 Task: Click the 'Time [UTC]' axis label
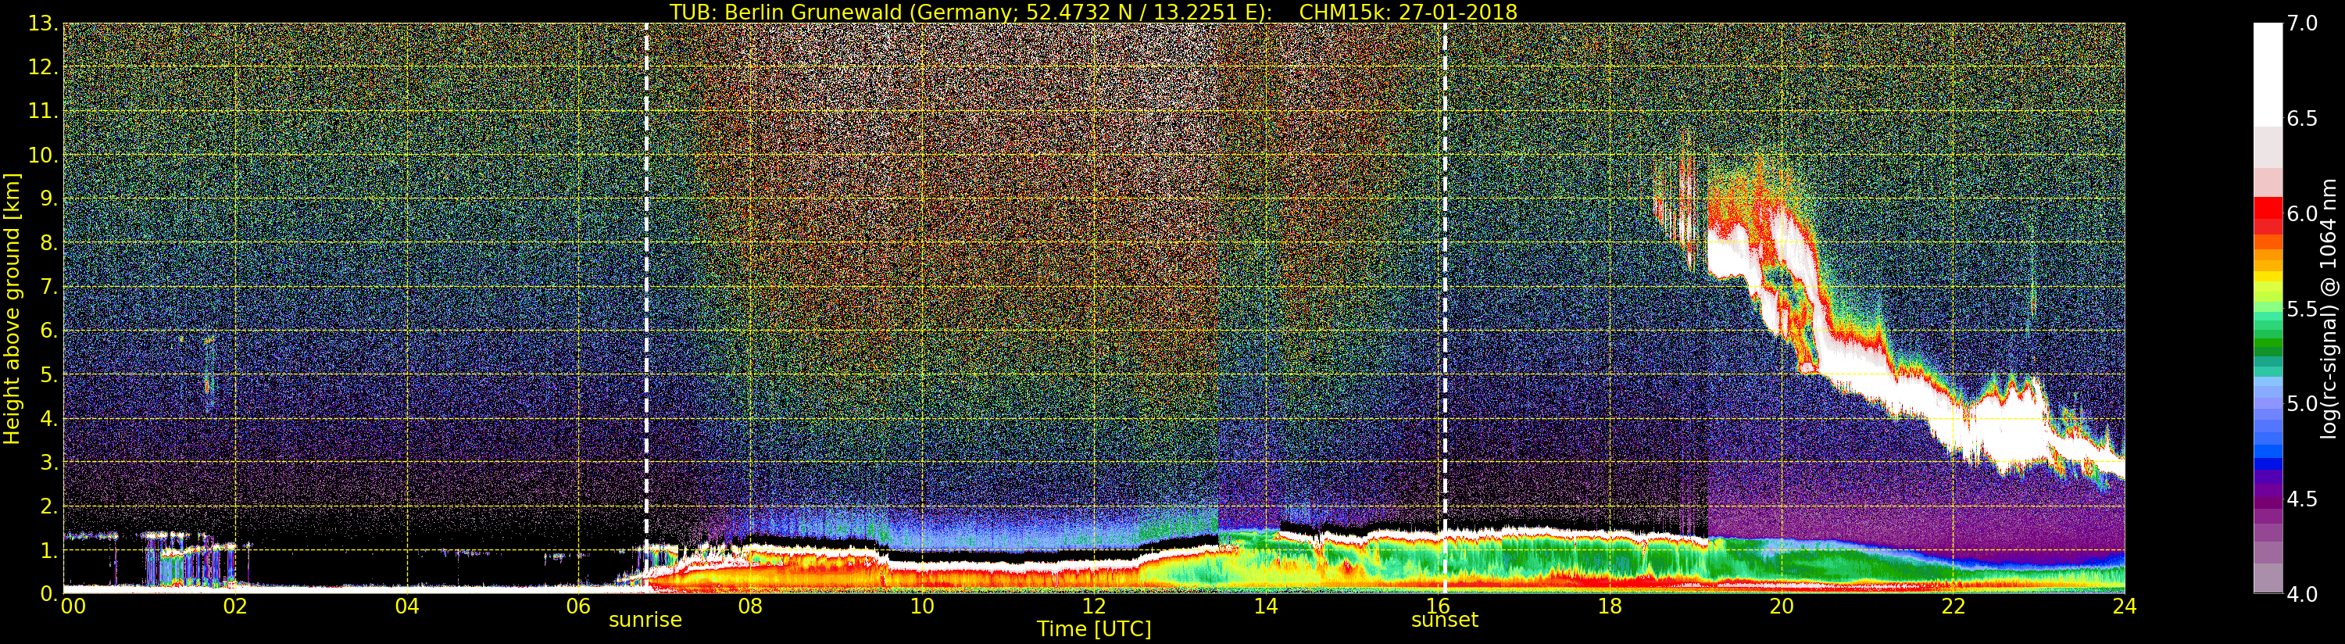tap(1093, 629)
